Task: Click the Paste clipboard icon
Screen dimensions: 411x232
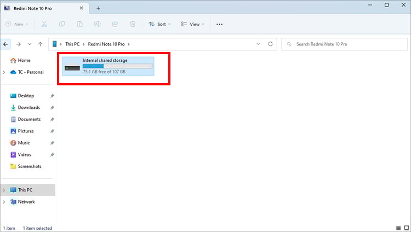Action: click(x=79, y=24)
